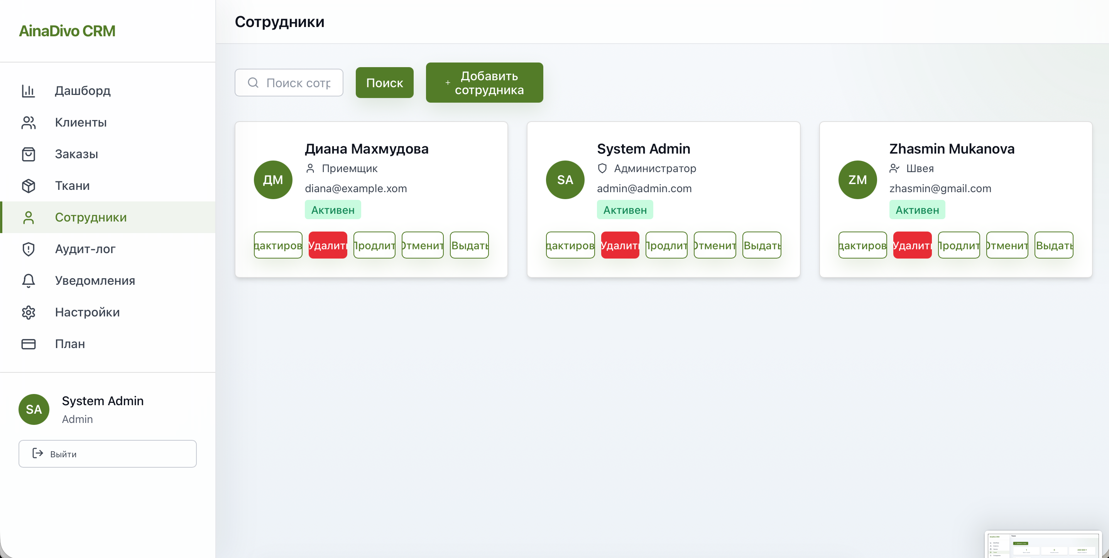This screenshot has width=1109, height=558.
Task: Click Активен badge on System Admin card
Action: click(625, 210)
